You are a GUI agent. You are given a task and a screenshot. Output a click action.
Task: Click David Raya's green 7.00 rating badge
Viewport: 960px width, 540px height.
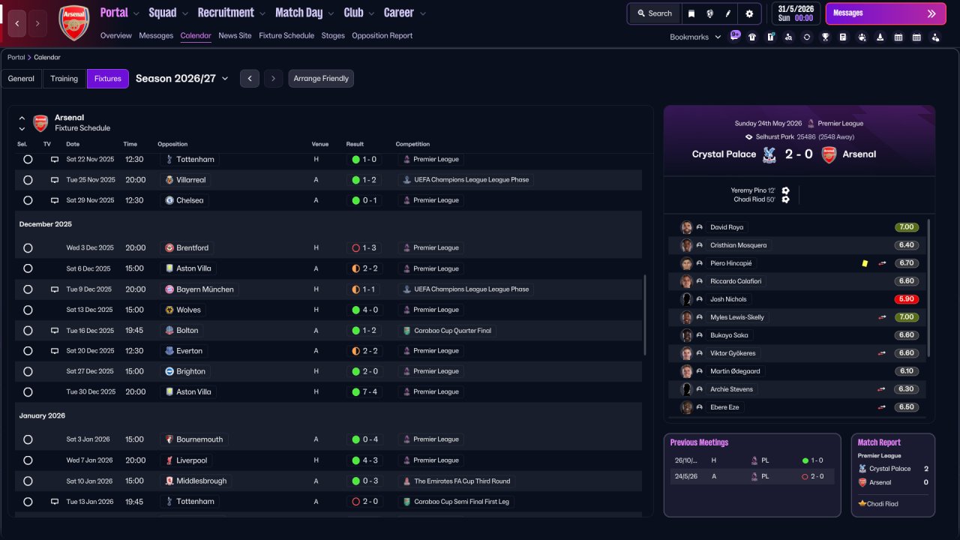907,227
